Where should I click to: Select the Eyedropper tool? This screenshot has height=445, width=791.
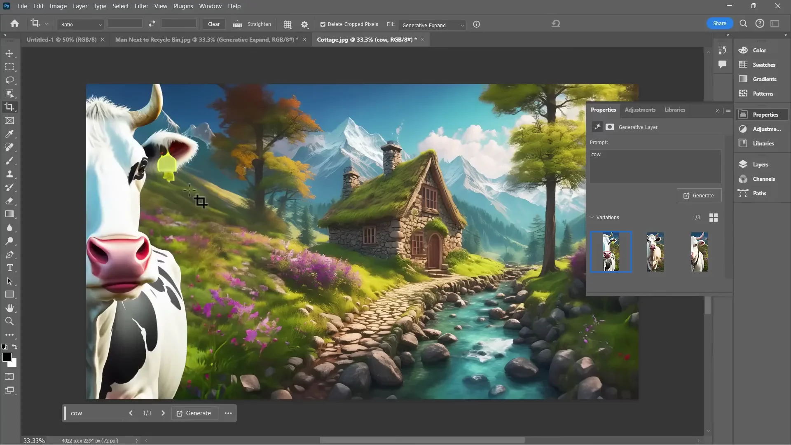tap(10, 134)
